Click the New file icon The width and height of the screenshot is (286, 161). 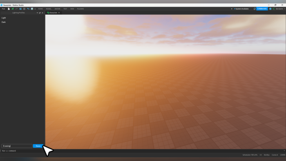9,9
